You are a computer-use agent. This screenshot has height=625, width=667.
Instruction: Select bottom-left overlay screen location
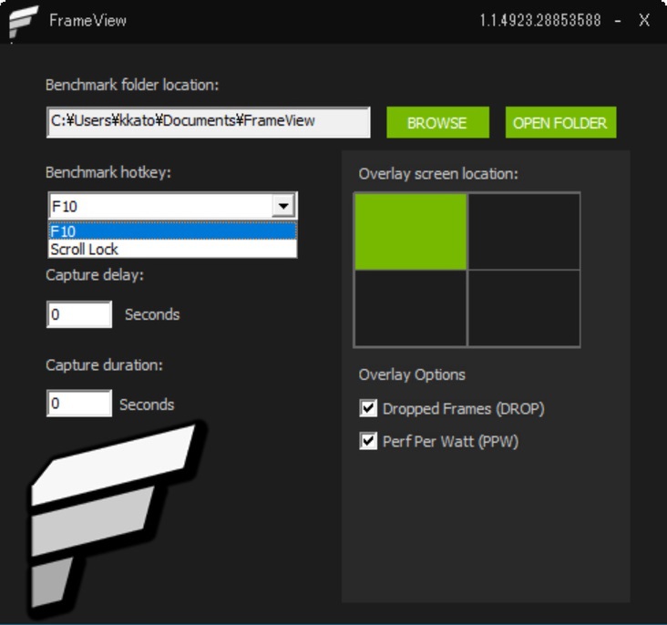(410, 308)
